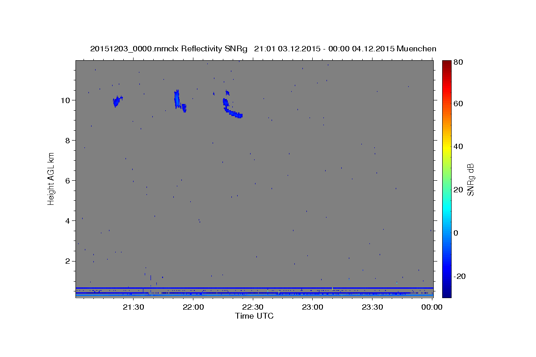Screen dimensions: 536x357
Task: Click the 'Time UTC' axis label
Action: (254, 316)
